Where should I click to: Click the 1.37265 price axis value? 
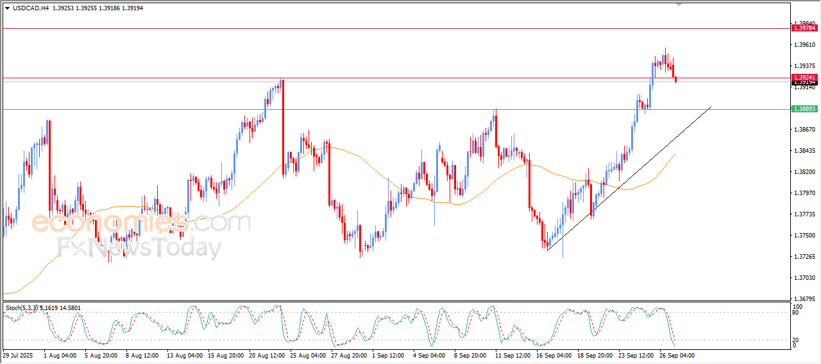tap(804, 257)
